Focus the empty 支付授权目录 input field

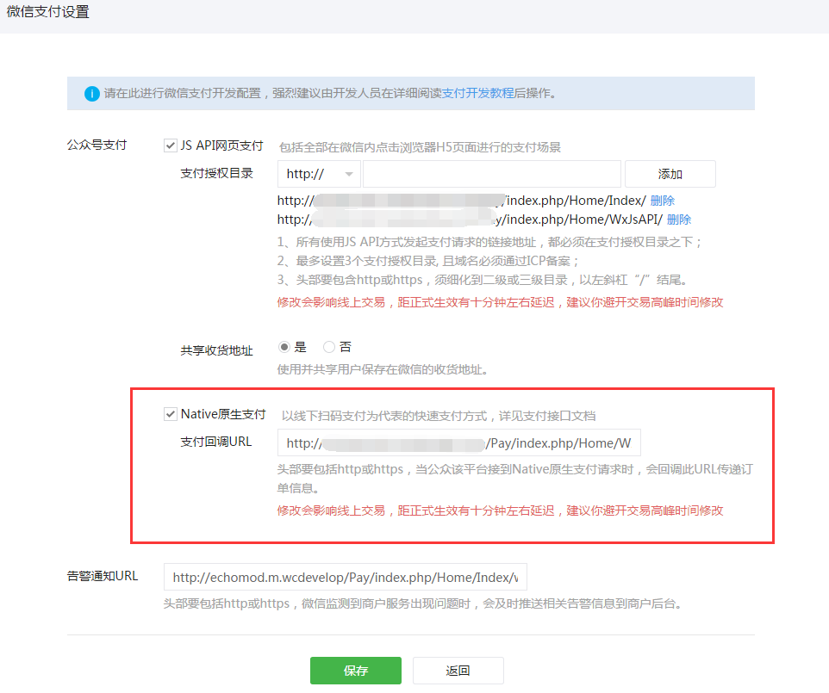click(x=491, y=174)
